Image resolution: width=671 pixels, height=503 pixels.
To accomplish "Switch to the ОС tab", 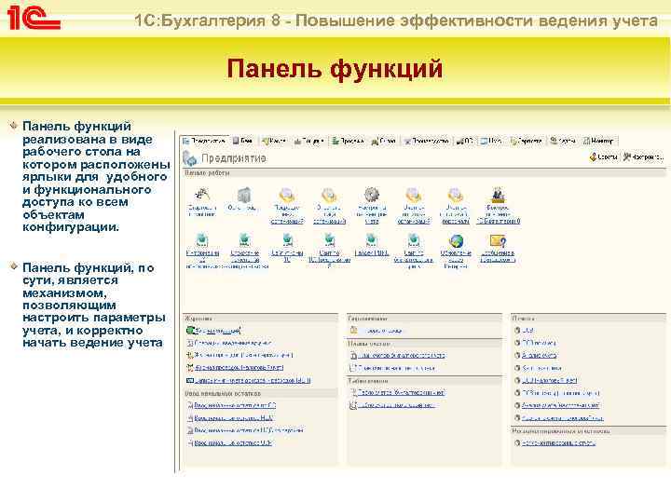I will pyautogui.click(x=465, y=141).
